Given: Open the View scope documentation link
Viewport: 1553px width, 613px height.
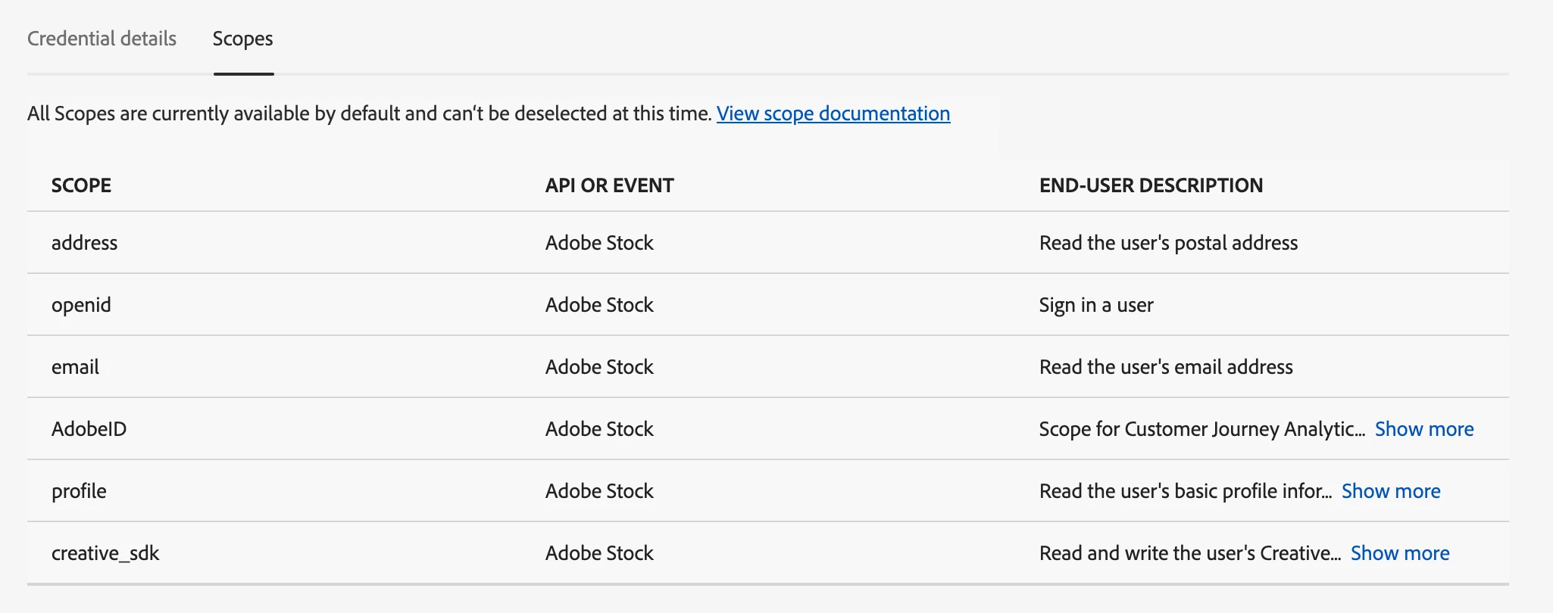Looking at the screenshot, I should click(833, 114).
